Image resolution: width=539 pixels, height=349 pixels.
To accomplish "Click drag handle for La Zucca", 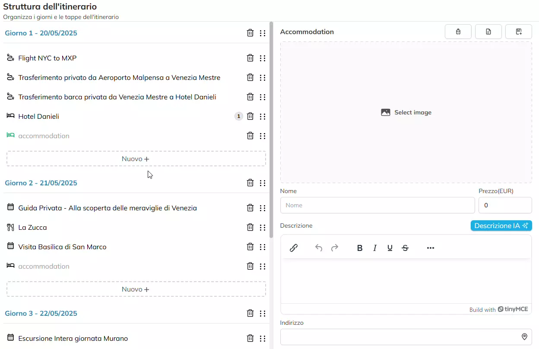I will pyautogui.click(x=263, y=227).
